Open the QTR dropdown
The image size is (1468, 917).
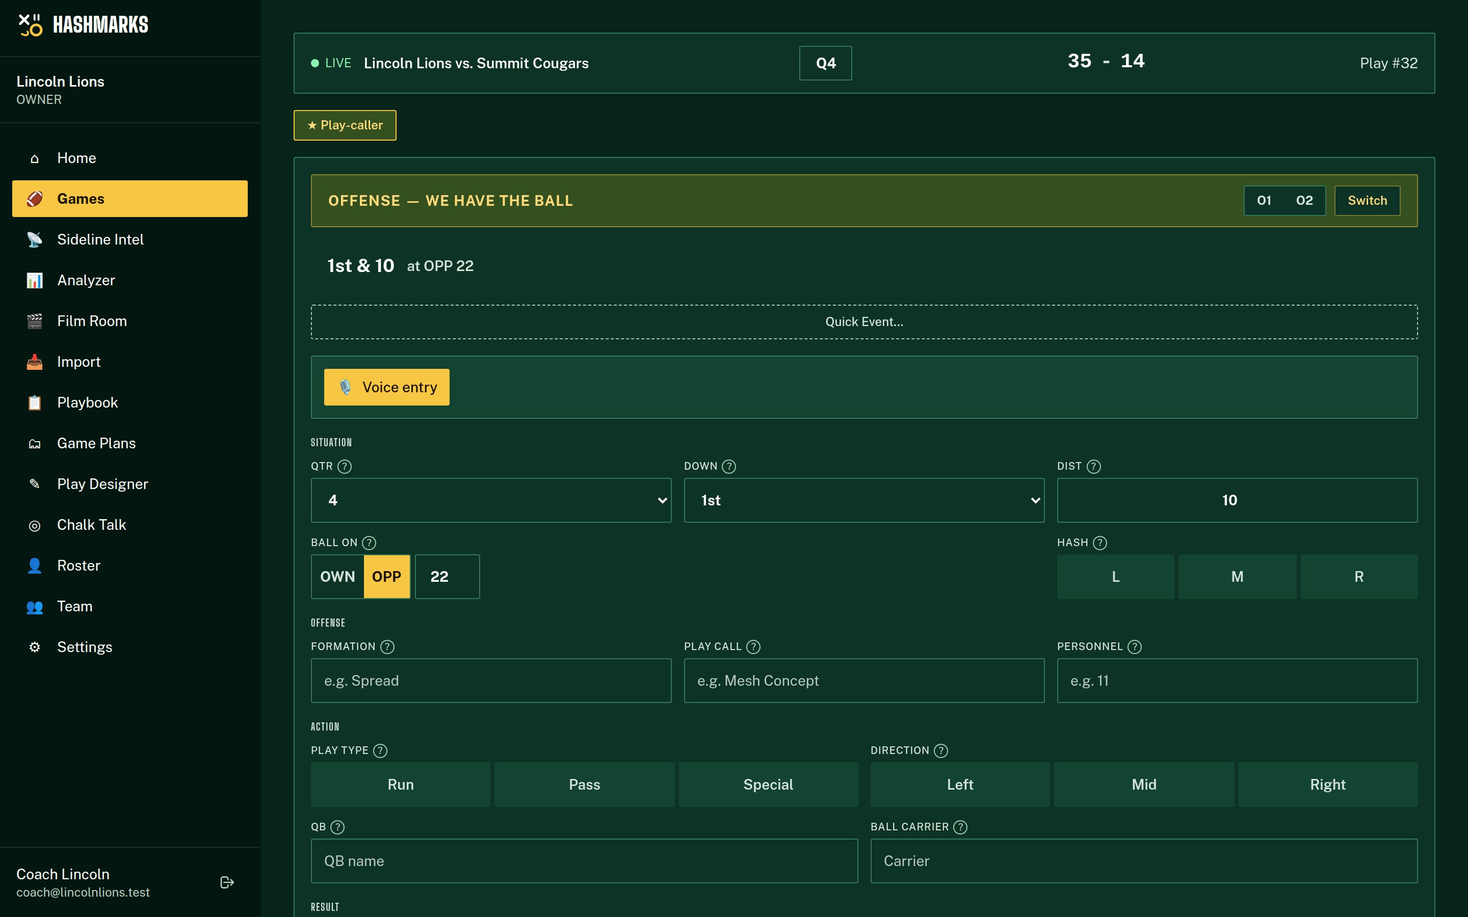491,500
